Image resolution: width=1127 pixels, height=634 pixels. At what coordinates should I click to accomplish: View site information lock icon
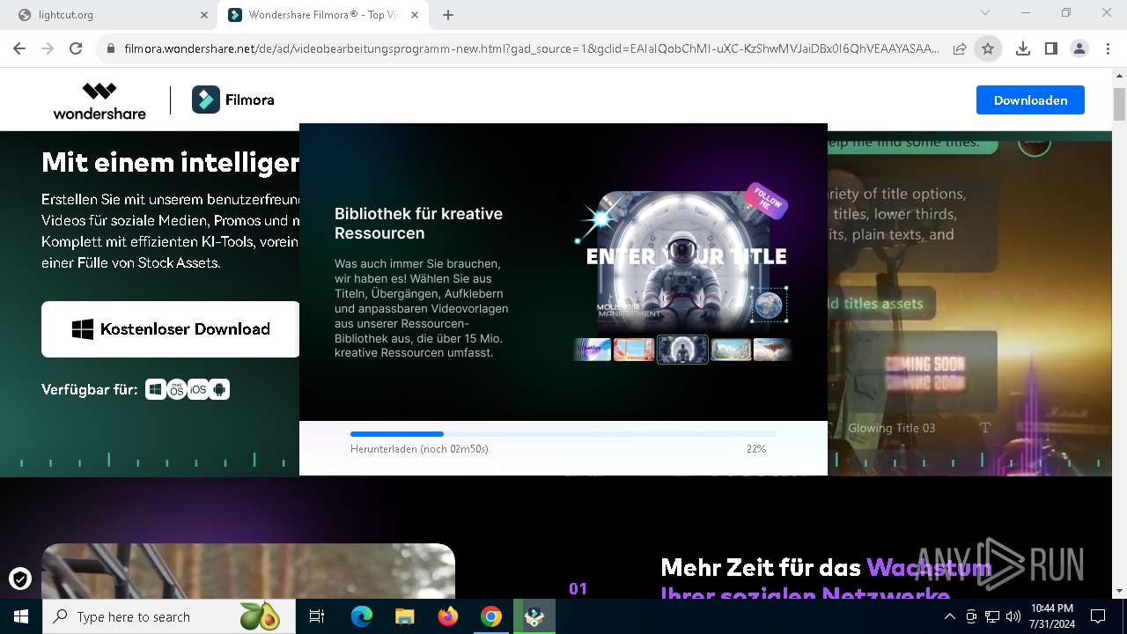point(111,49)
